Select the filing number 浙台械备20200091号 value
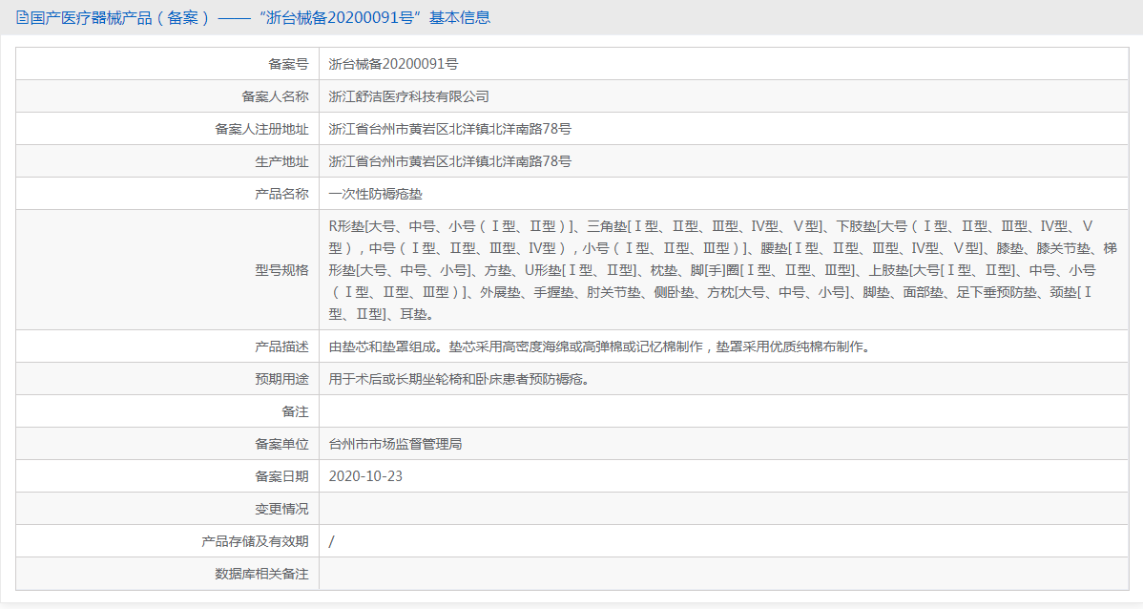1143x609 pixels. click(393, 64)
